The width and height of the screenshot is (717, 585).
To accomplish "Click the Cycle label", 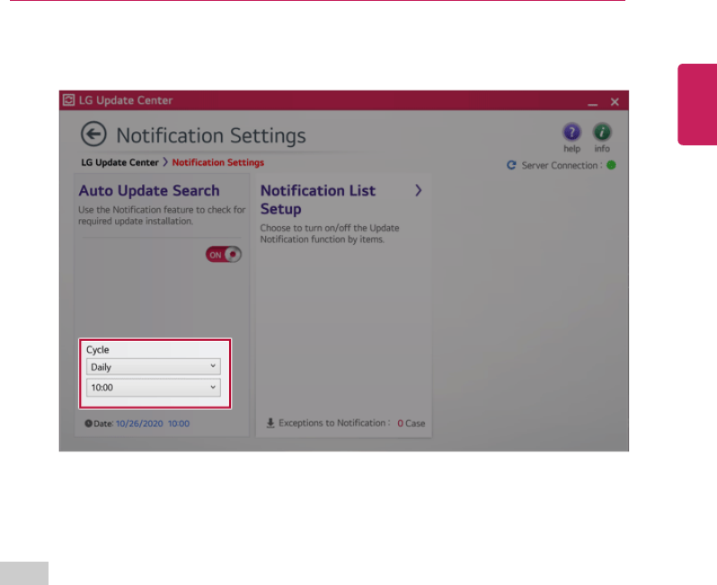I will [97, 350].
